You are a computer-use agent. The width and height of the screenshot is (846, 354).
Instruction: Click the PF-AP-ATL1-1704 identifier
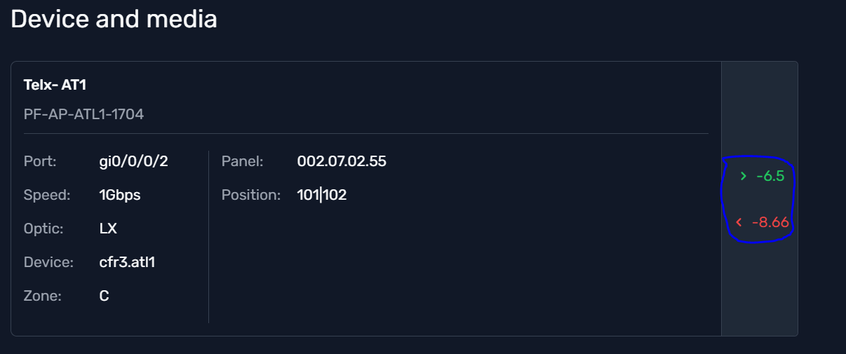point(83,114)
